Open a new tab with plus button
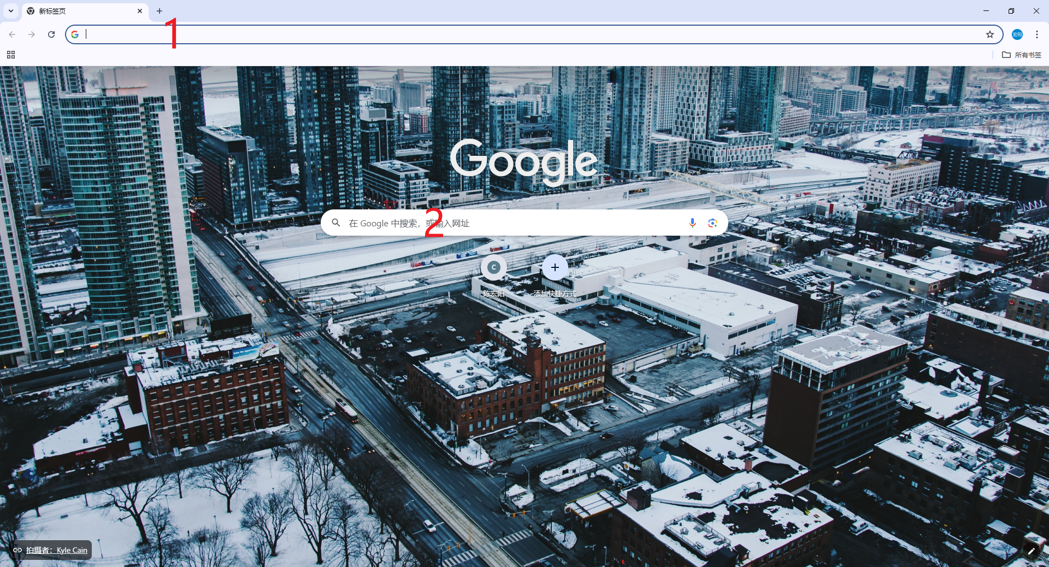1049x567 pixels. coord(160,11)
